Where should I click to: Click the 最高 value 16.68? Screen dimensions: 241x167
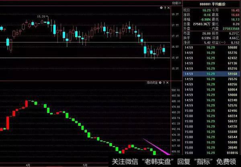235,15
